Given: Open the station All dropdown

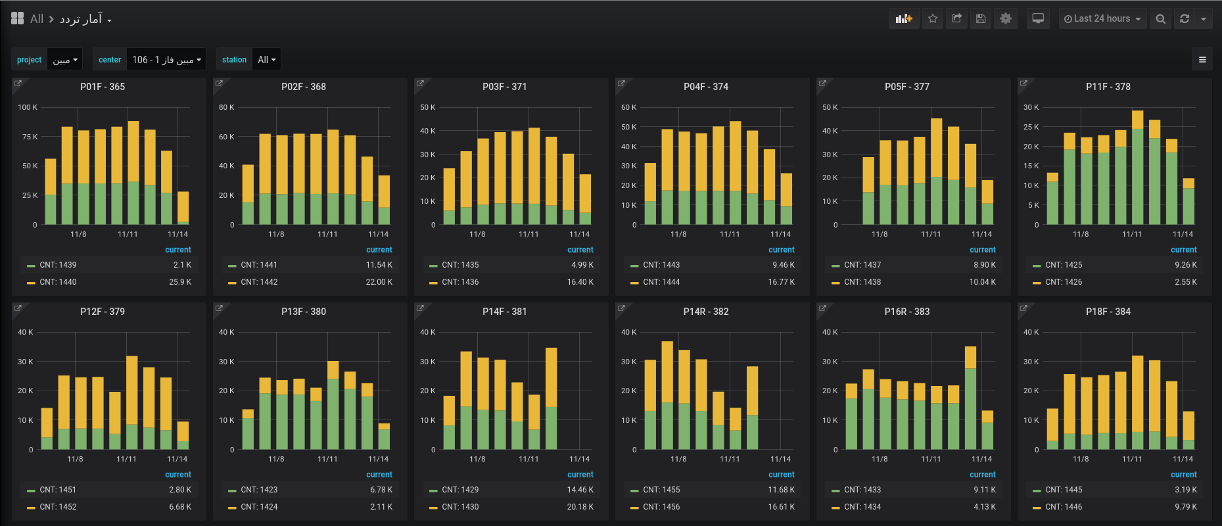Looking at the screenshot, I should pos(266,60).
